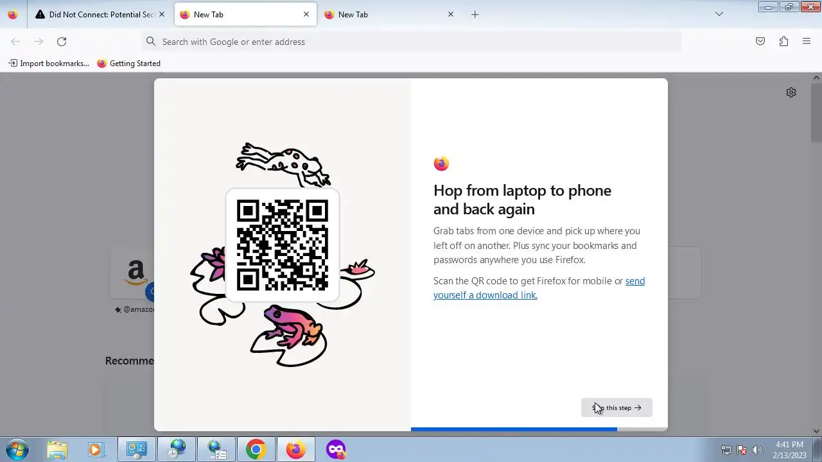
Task: Click the QR code image
Action: [283, 245]
